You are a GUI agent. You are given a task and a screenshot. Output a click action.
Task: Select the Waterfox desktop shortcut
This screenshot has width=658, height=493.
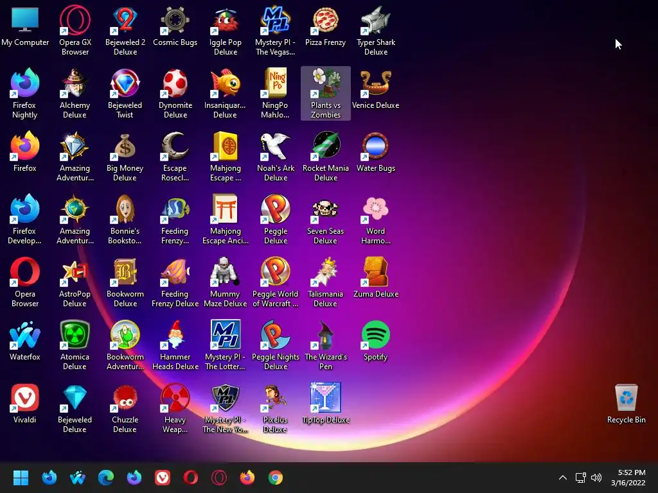pos(25,340)
